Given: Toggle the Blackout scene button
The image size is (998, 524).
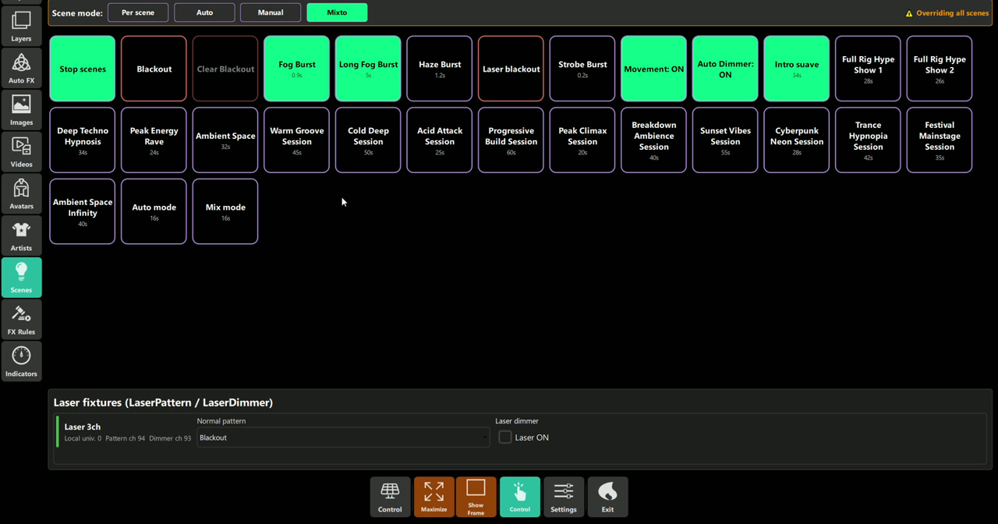Looking at the screenshot, I should pos(154,69).
